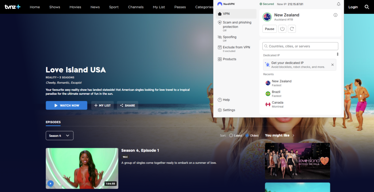
Task: Click the Login link
Action: coord(353,7)
